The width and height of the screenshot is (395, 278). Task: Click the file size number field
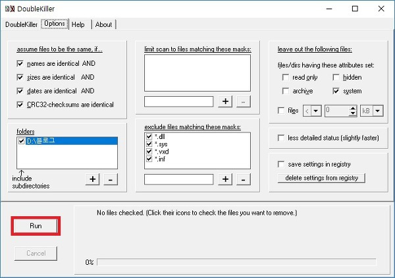pyautogui.click(x=337, y=111)
